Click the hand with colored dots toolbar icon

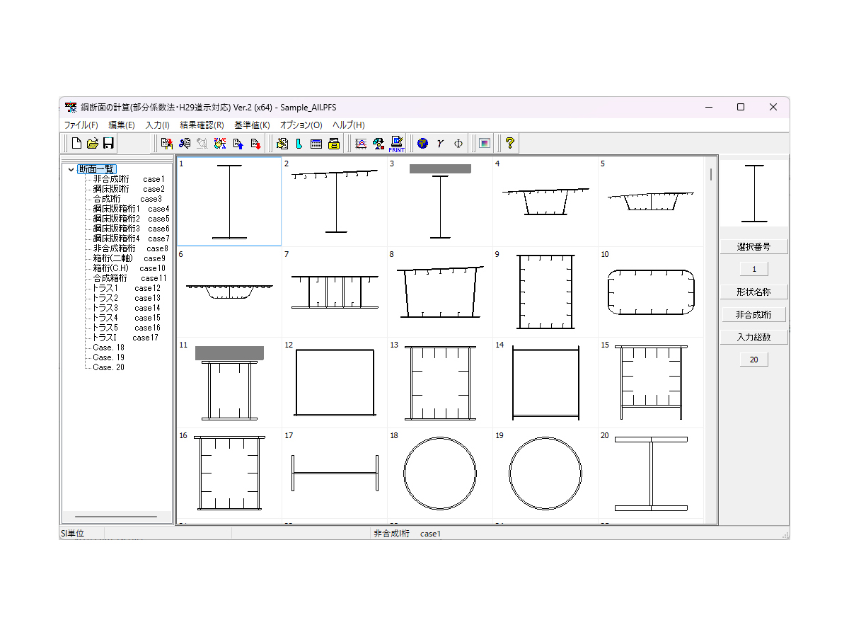tap(220, 144)
